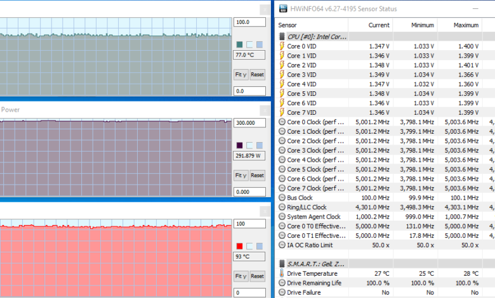Close the Power graph window
The image size is (495, 298).
point(265,110)
